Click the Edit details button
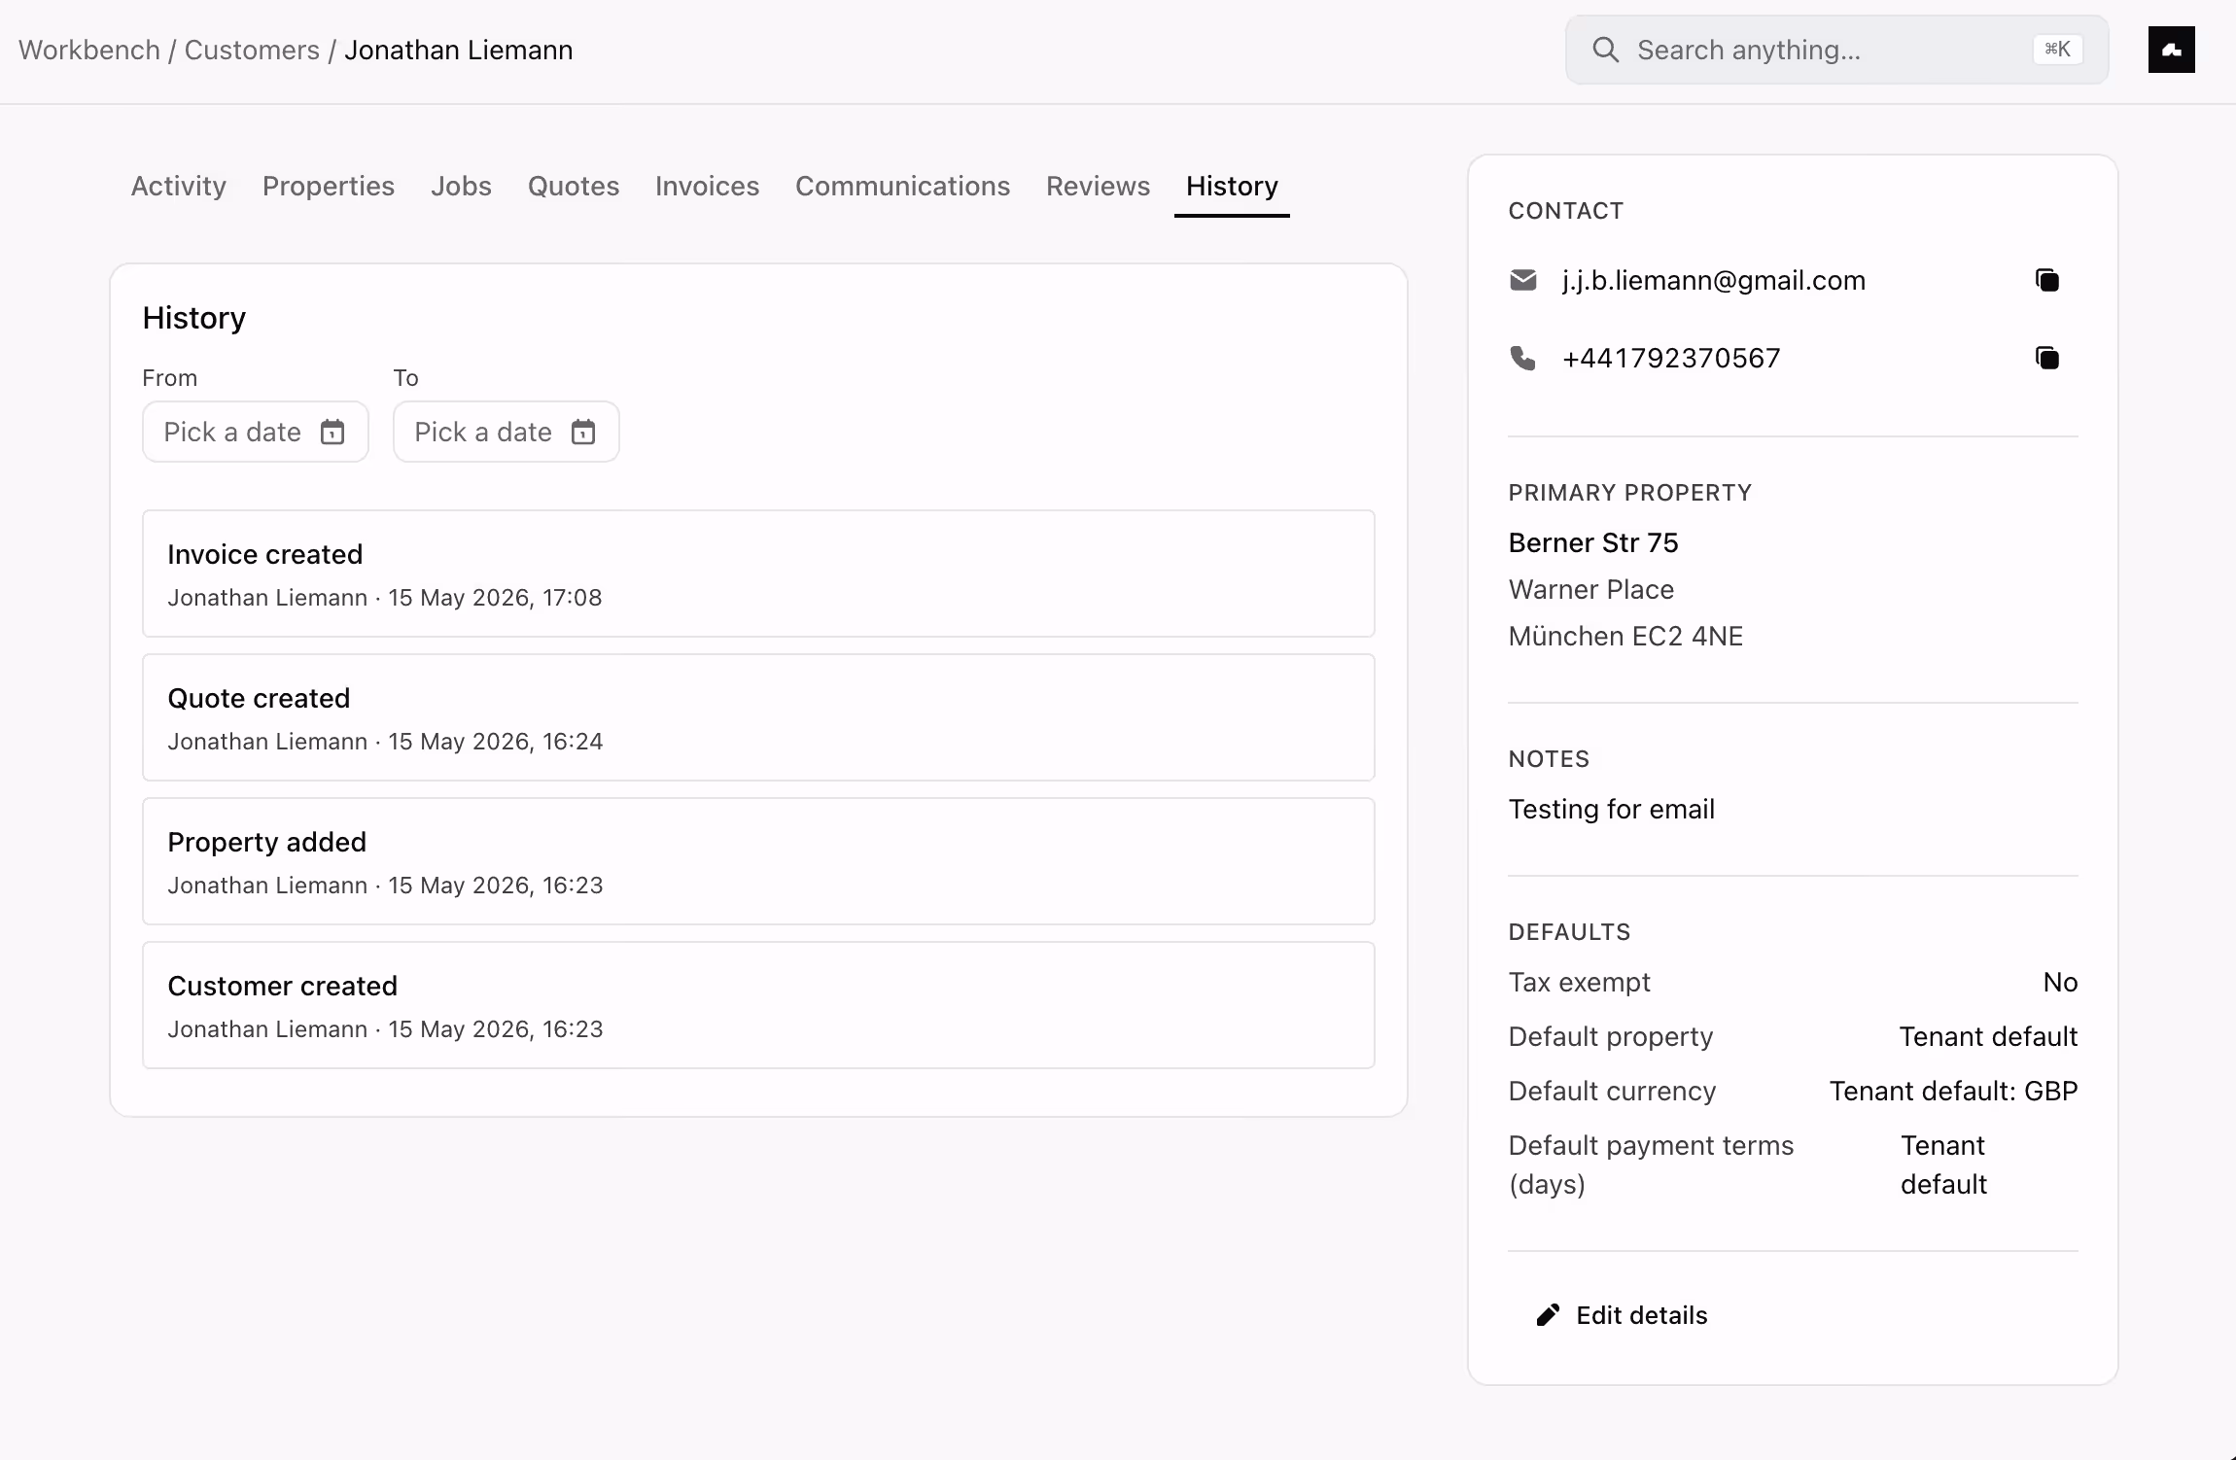Screen dimensions: 2236x1460 tap(1622, 1315)
